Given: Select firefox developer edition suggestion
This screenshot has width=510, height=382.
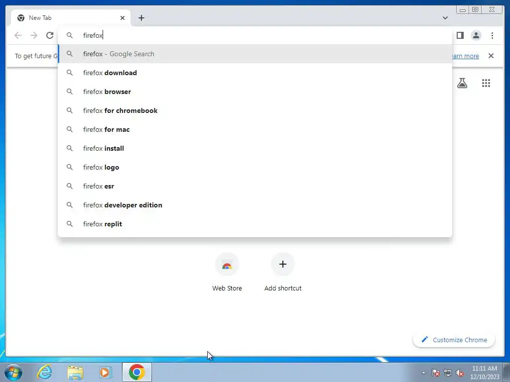Looking at the screenshot, I should [255, 205].
